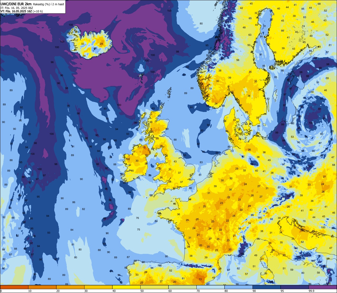Click the "UWC/DINI EUR 2km" title text
337x293 pixels.
coord(16,4)
